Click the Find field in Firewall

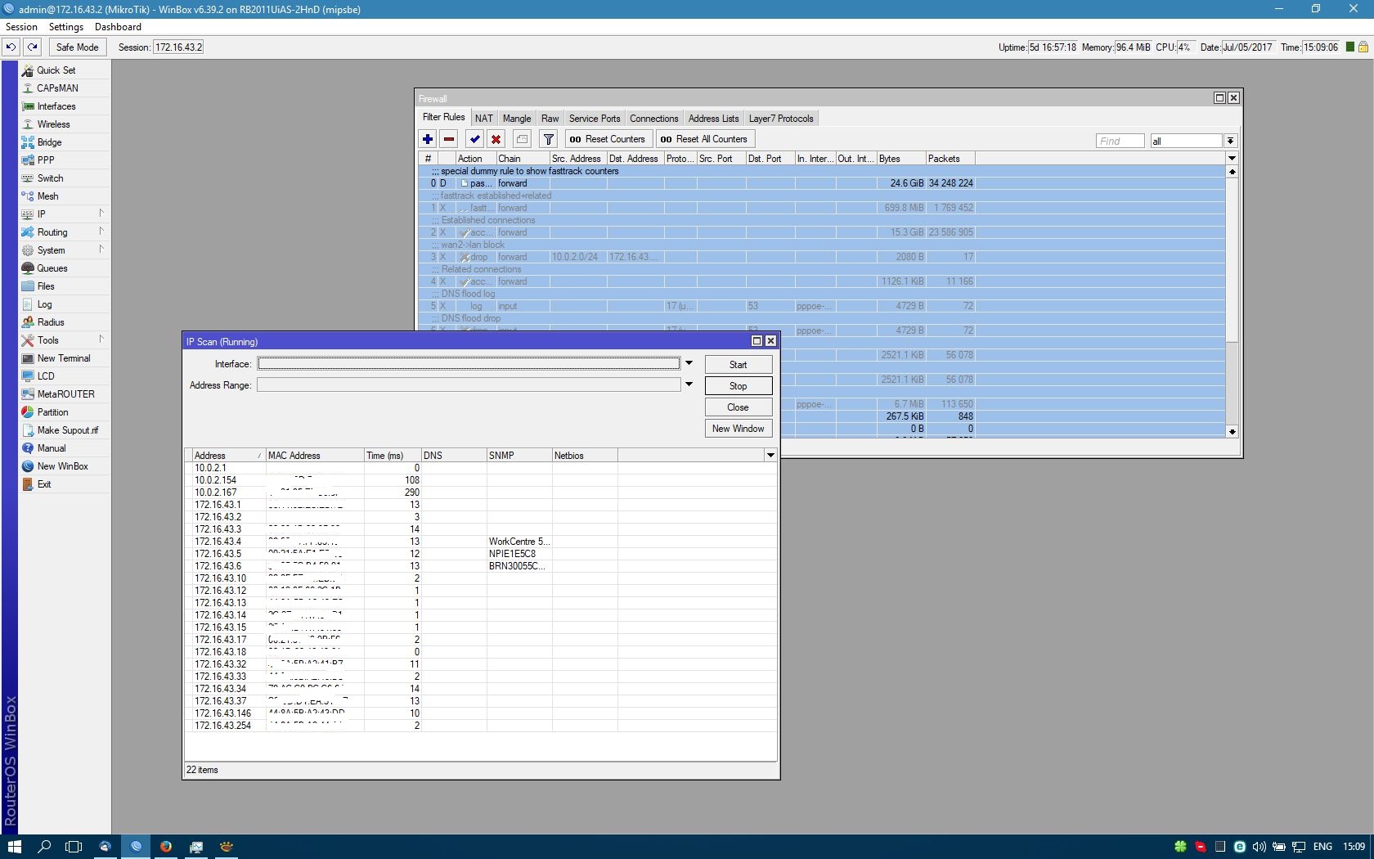(x=1120, y=141)
